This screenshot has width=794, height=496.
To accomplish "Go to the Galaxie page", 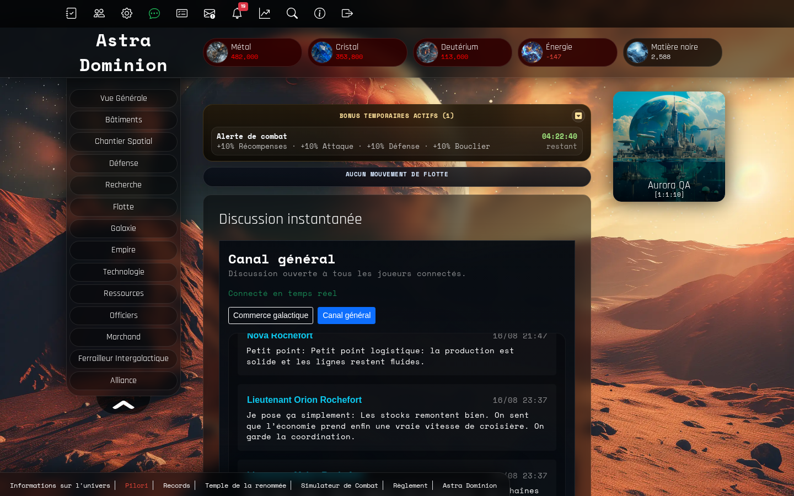I will tap(124, 228).
